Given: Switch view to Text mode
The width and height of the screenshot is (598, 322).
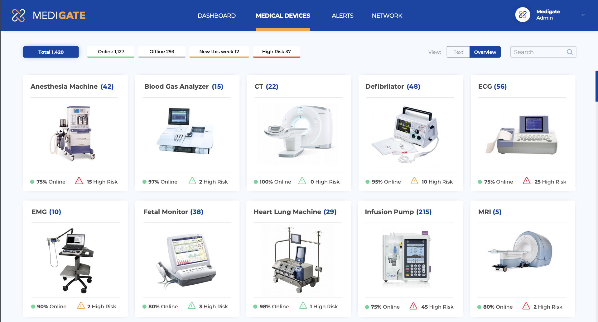Looking at the screenshot, I should (x=458, y=52).
